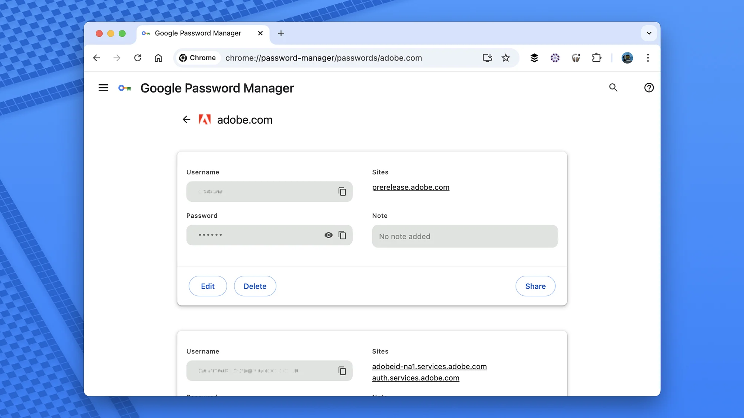Copy the username with the copy icon
This screenshot has height=418, width=744.
[342, 191]
